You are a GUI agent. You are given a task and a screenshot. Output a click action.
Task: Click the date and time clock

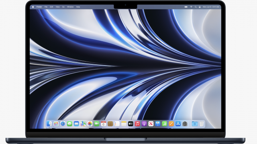pyautogui.click(x=211, y=7)
